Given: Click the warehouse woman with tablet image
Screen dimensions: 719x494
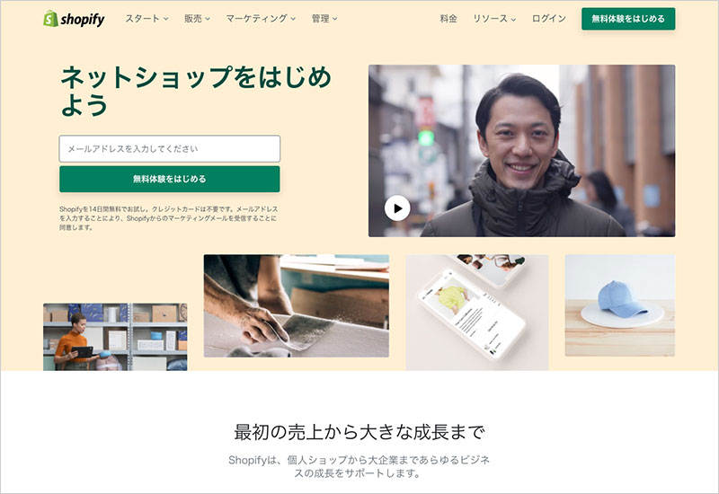Looking at the screenshot, I should (115, 337).
